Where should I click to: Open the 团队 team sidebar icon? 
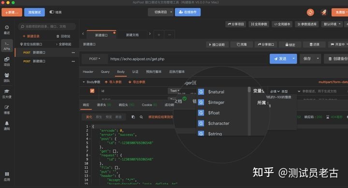tap(7, 78)
